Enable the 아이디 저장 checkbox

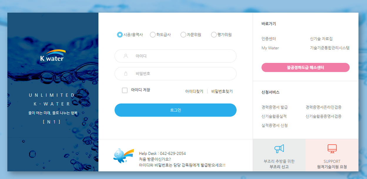coord(124,90)
